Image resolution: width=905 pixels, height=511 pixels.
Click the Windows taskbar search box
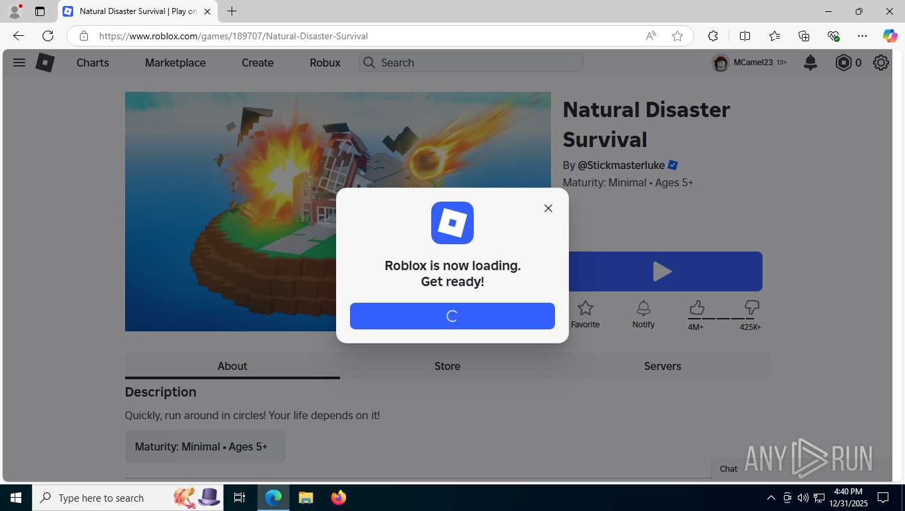pyautogui.click(x=126, y=498)
